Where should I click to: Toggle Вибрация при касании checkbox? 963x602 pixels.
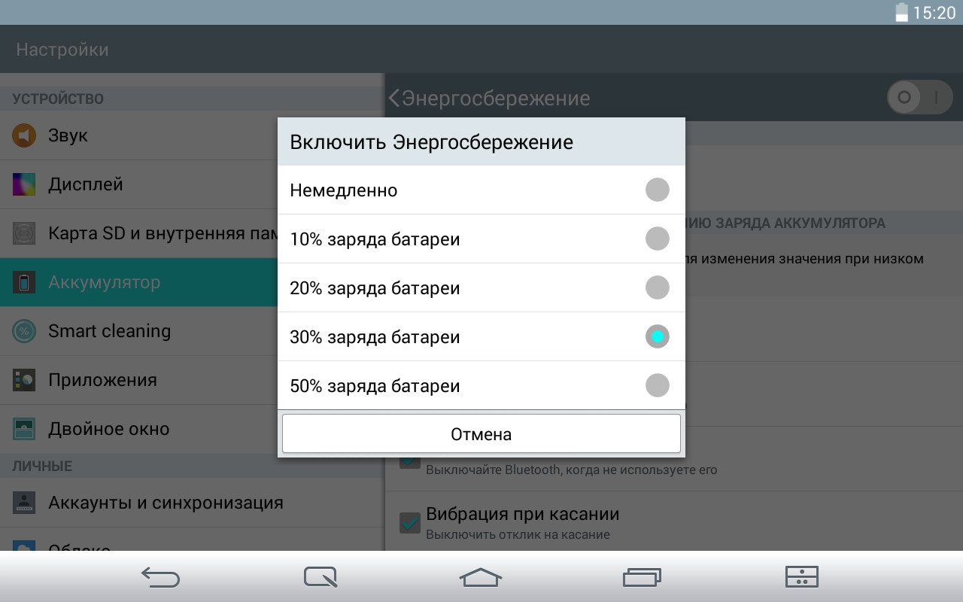(410, 522)
